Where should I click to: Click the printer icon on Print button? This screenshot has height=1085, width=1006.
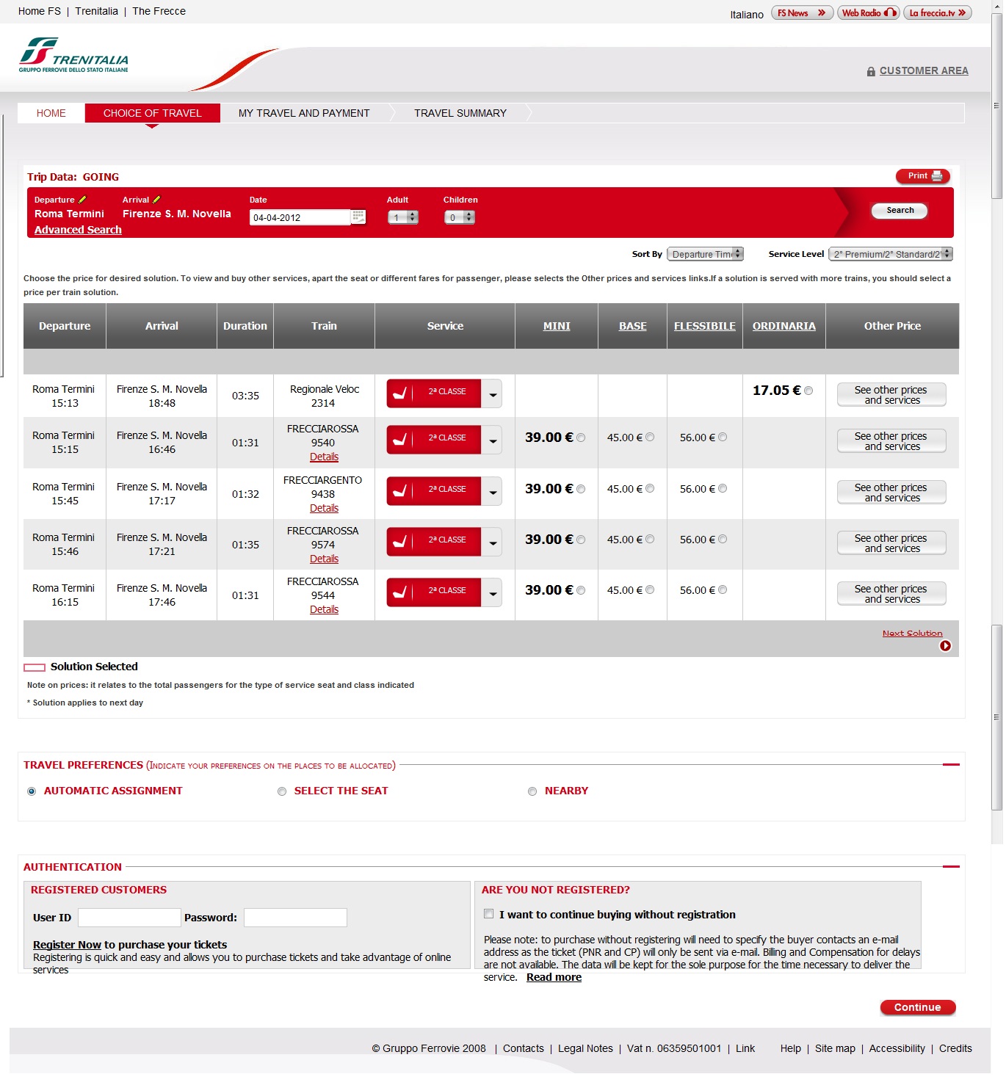[937, 176]
